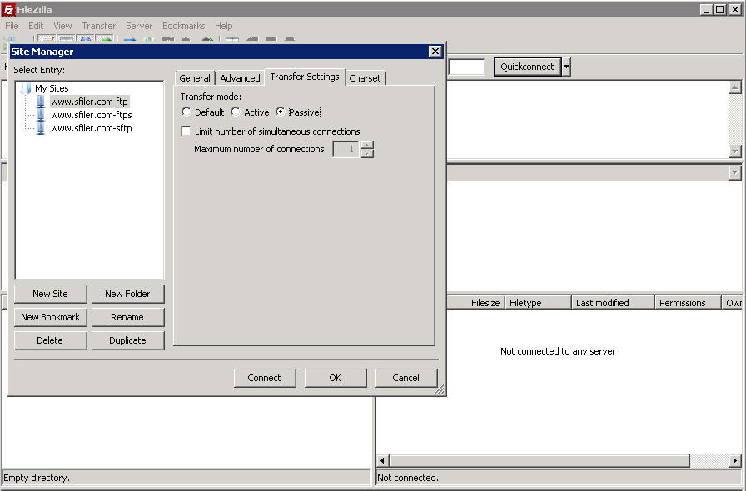746x491 pixels.
Task: Confirm Site Manager with OK
Action: point(336,378)
